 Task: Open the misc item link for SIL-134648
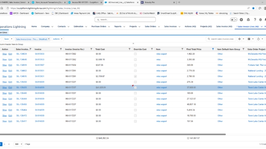(x=158, y=60)
